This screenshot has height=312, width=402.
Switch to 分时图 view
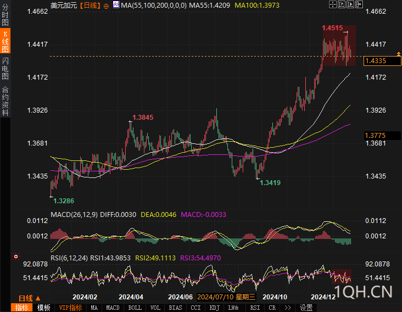point(5,15)
